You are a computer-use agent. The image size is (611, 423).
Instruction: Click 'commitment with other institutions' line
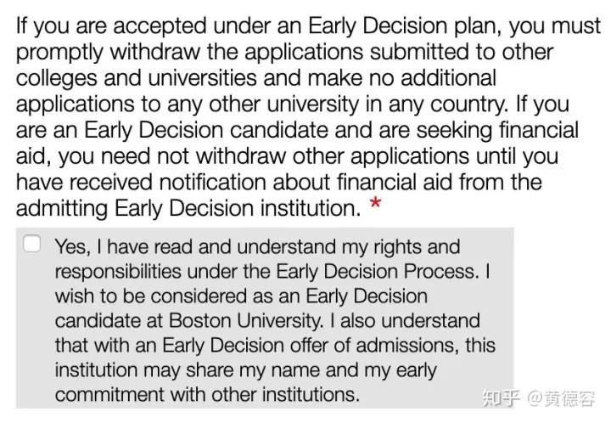[x=207, y=395]
